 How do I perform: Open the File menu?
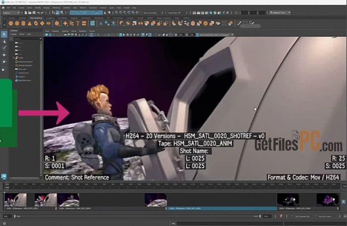pos(8,8)
